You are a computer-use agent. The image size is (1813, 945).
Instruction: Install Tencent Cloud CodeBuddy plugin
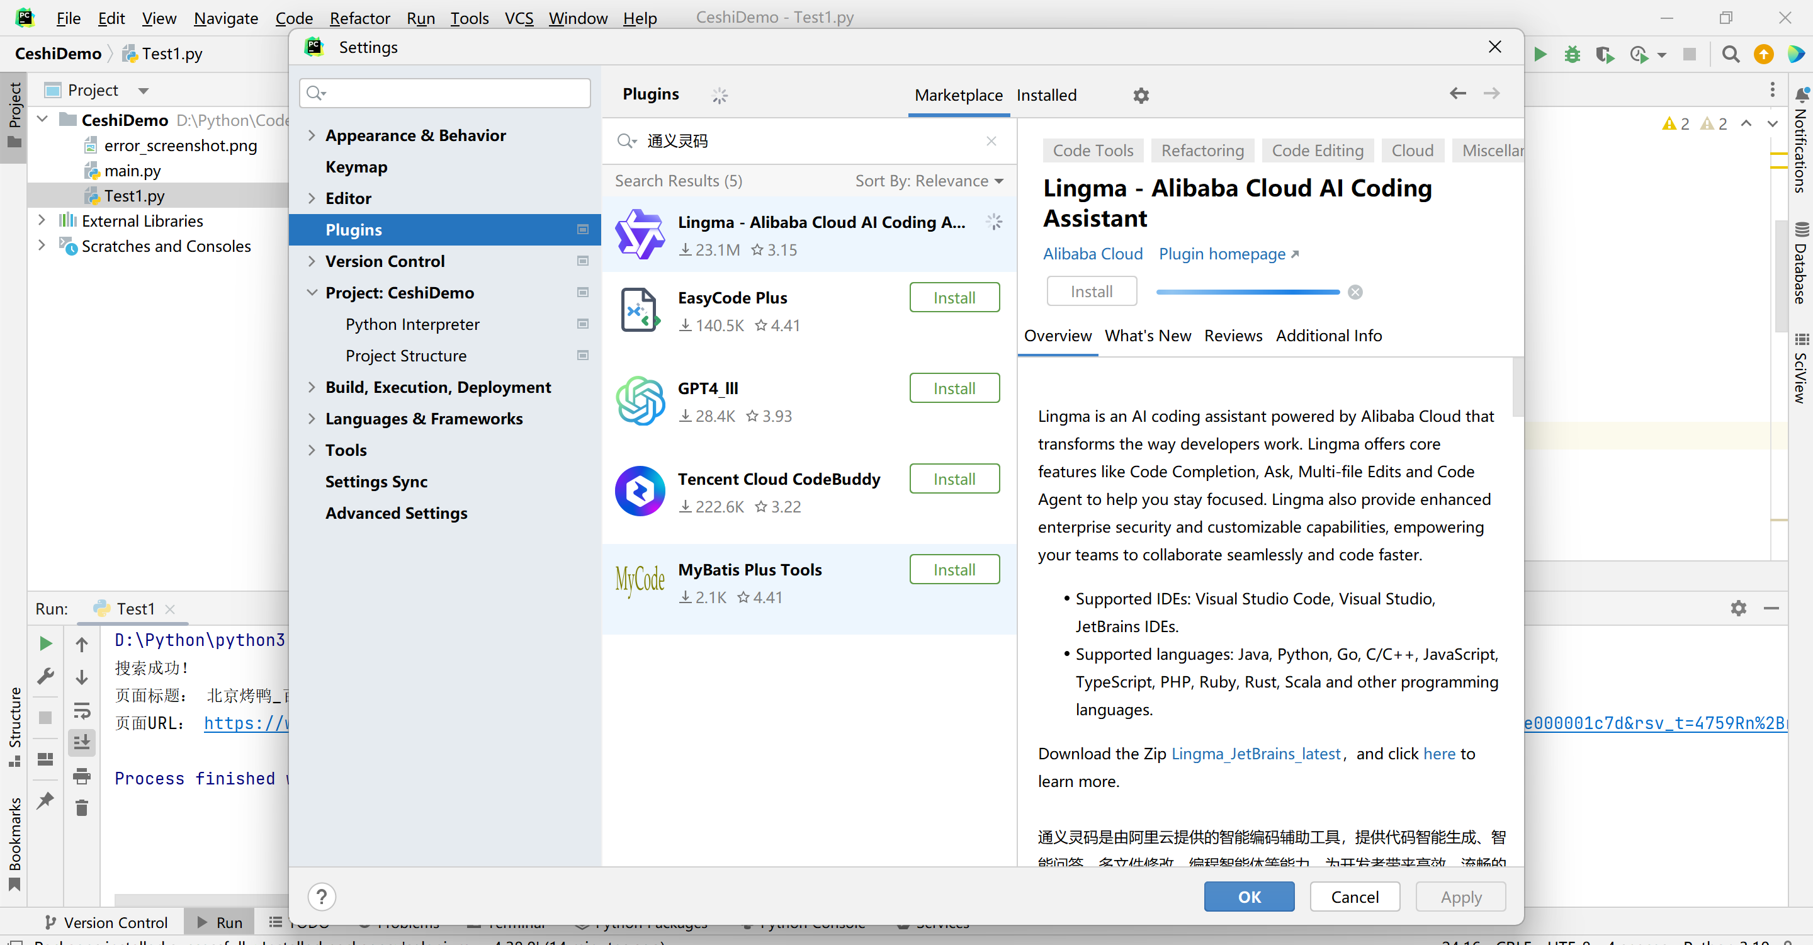pos(954,478)
